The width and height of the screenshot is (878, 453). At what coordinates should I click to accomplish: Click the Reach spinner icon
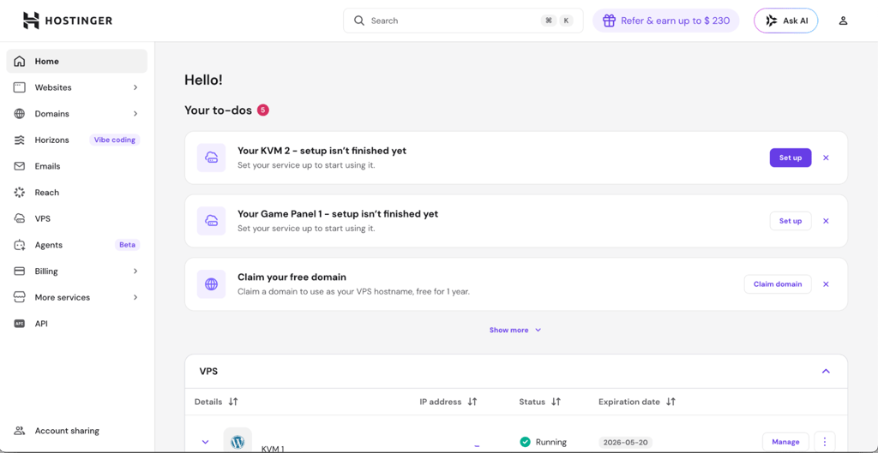(20, 193)
